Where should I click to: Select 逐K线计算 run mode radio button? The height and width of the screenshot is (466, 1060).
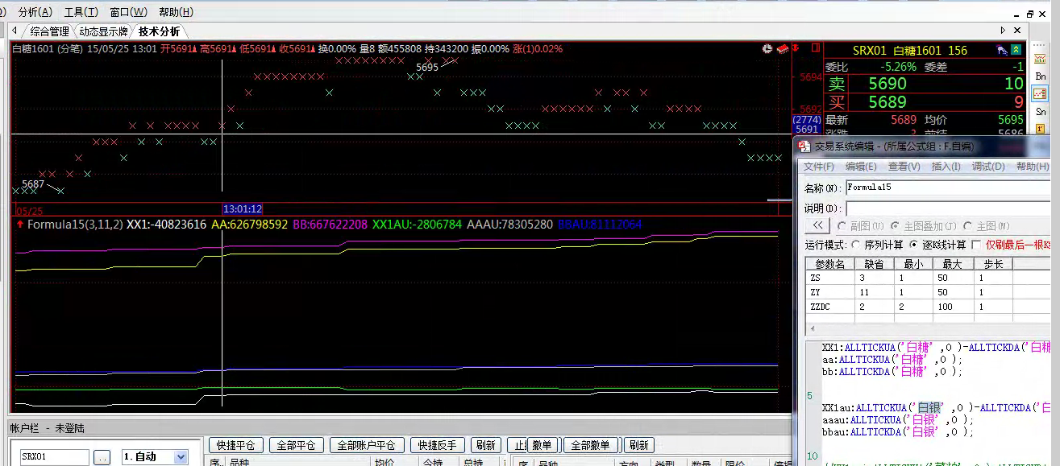pos(914,245)
